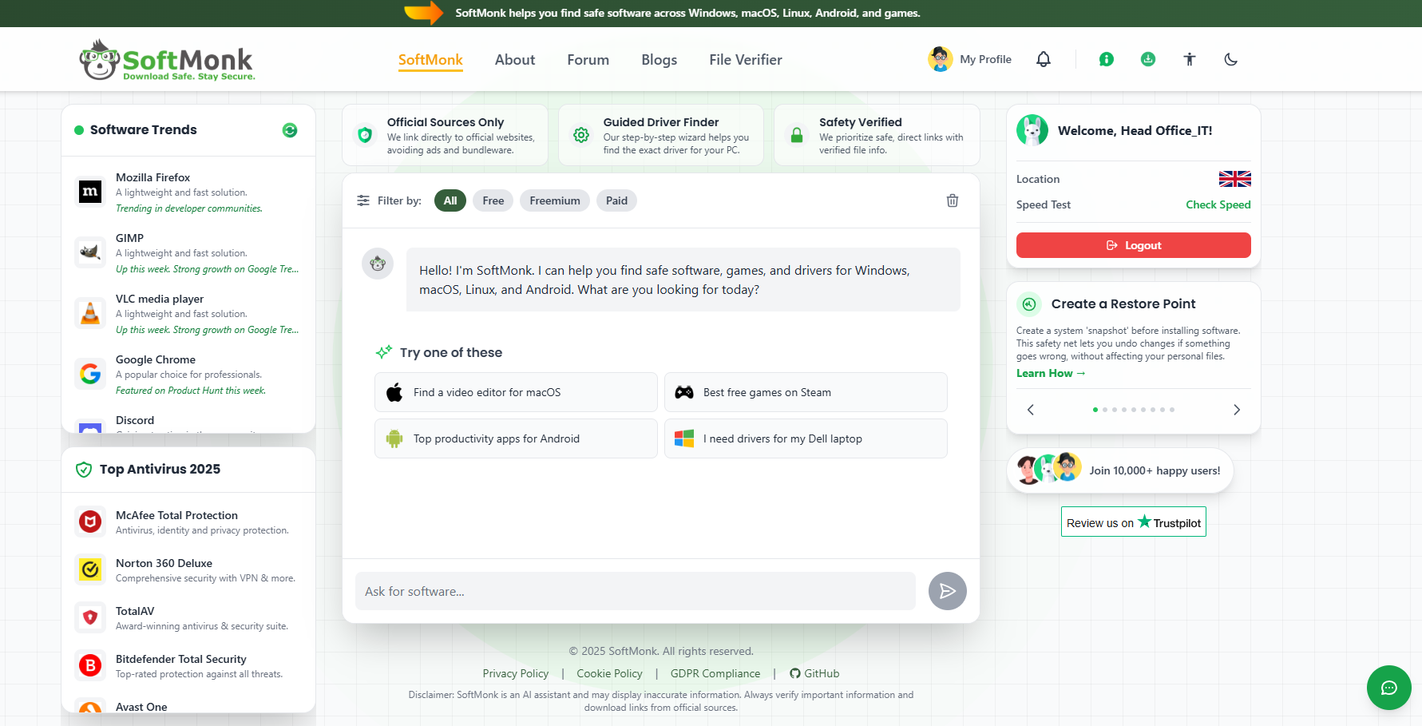Click the GitHub icon in the footer
The height and width of the screenshot is (726, 1422).
coord(795,673)
